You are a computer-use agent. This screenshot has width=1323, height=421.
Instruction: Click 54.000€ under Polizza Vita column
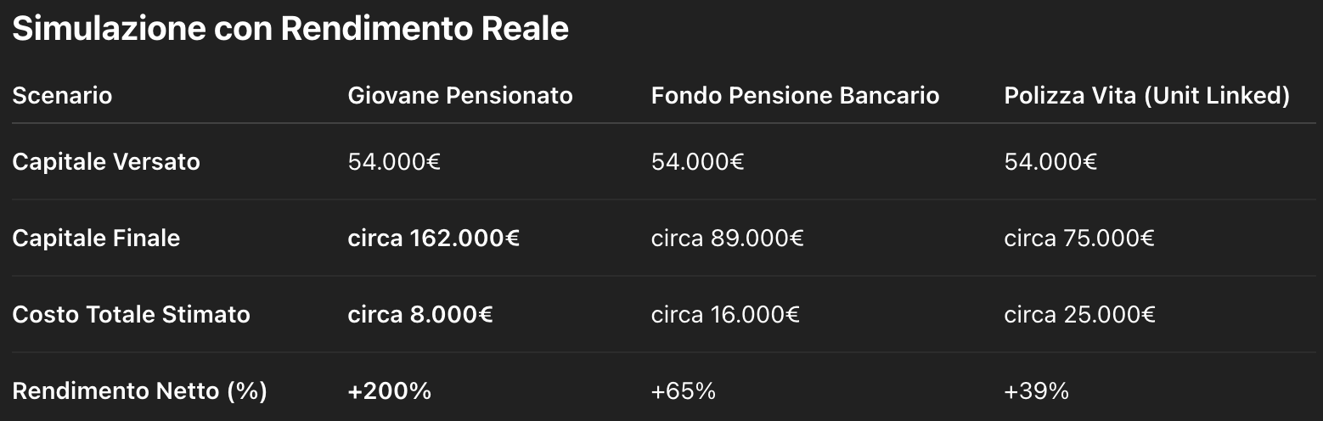coord(1050,161)
